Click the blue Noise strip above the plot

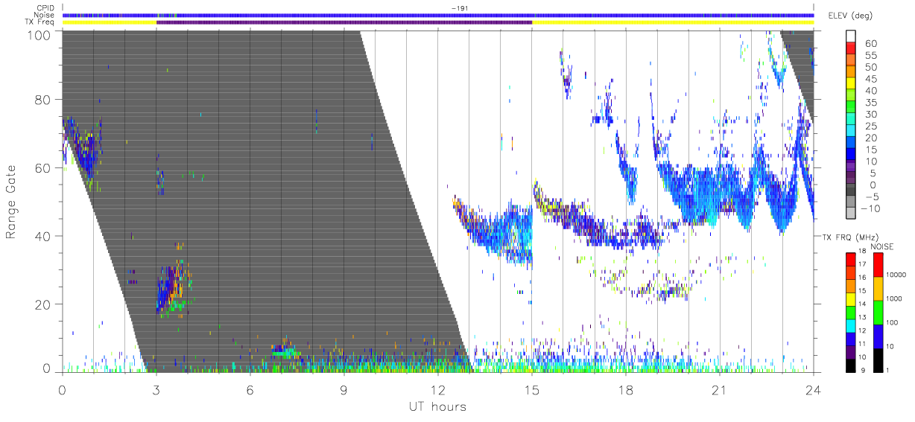pyautogui.click(x=437, y=15)
